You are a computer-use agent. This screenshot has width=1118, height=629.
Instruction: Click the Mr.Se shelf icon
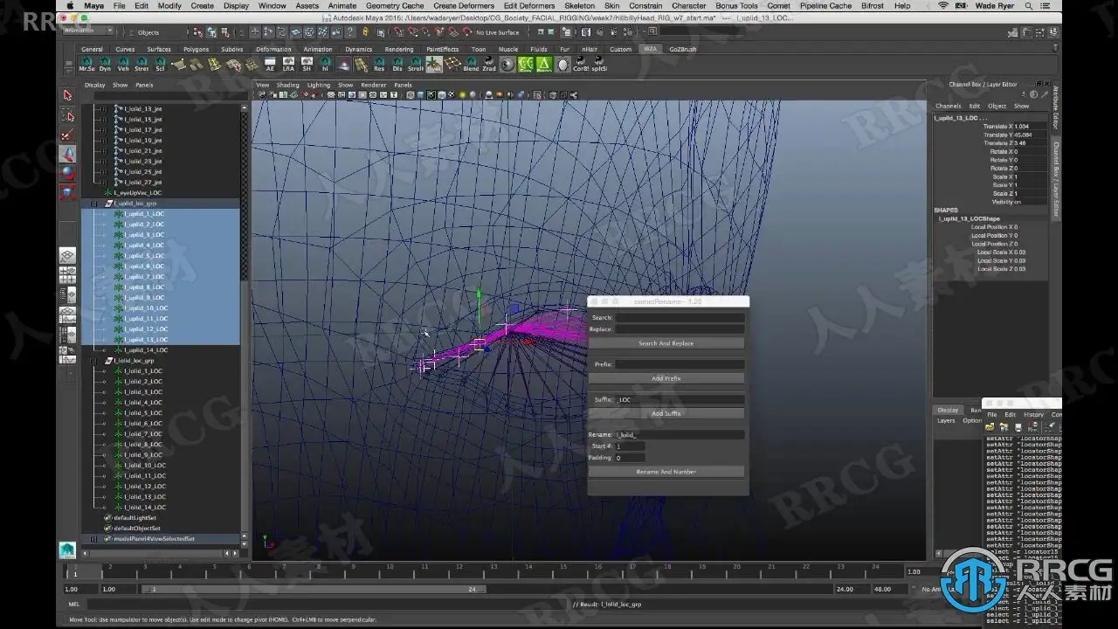86,64
